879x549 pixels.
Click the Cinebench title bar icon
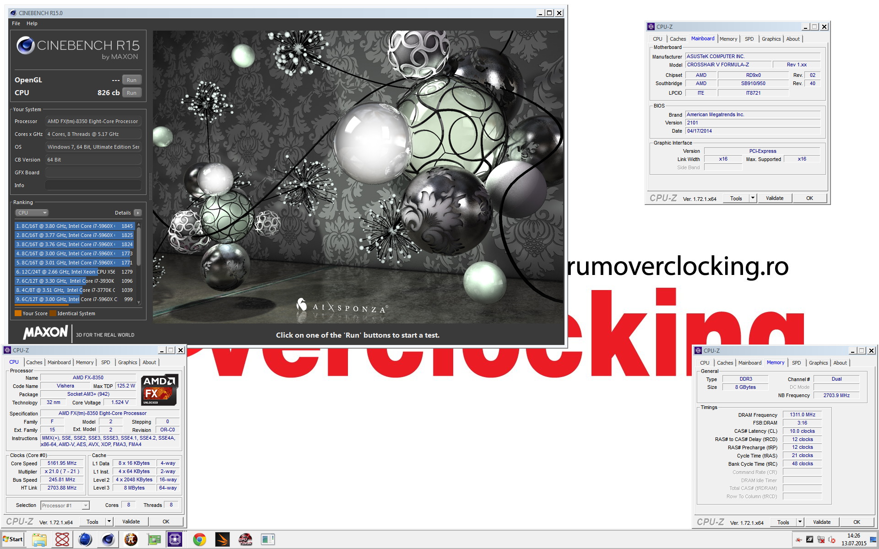(x=13, y=13)
